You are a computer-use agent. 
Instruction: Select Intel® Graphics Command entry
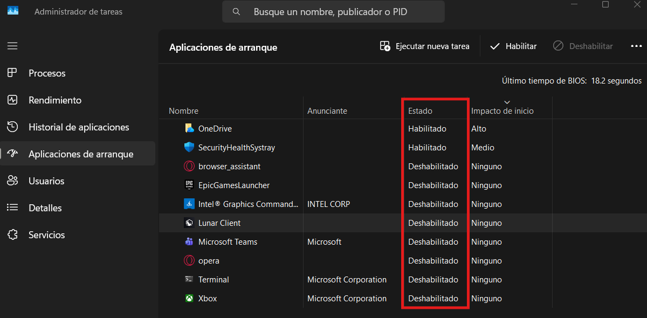[x=248, y=204]
